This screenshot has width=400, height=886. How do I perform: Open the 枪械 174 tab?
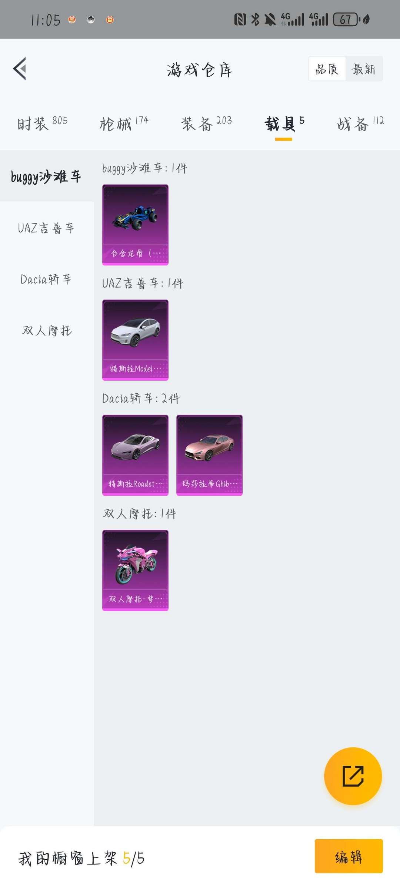(124, 123)
